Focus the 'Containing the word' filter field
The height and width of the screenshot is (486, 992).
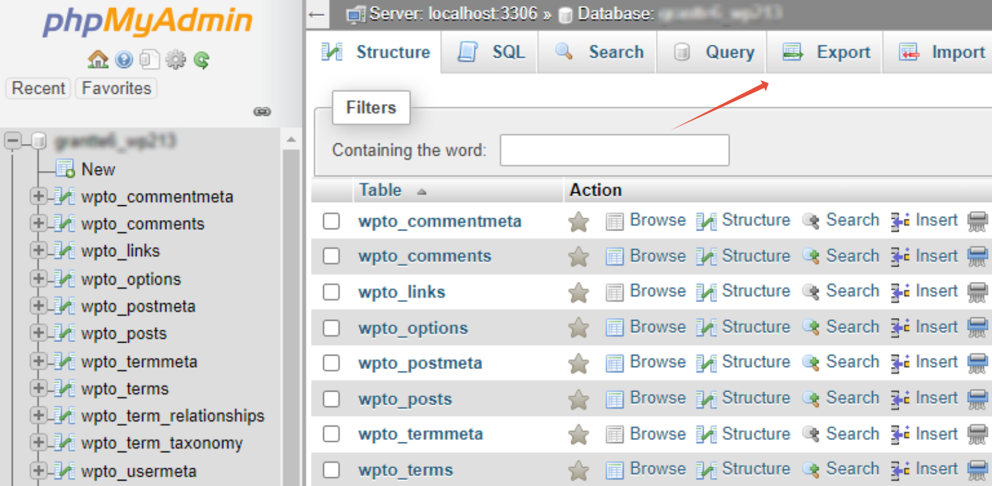click(x=615, y=150)
